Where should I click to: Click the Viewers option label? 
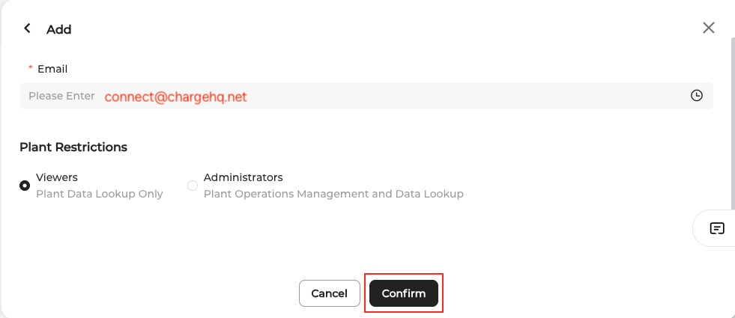[57, 177]
